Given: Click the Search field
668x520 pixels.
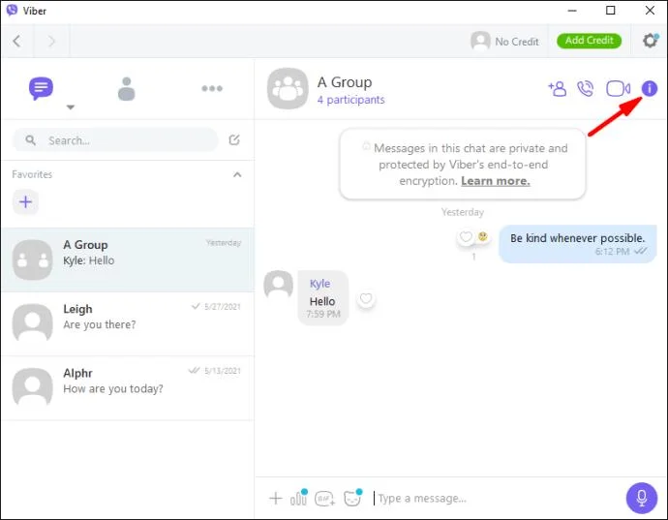Looking at the screenshot, I should coord(115,139).
